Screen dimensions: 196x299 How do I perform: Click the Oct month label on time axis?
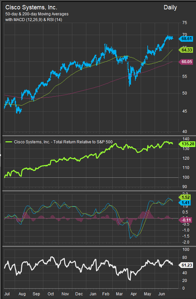[x=51, y=294]
